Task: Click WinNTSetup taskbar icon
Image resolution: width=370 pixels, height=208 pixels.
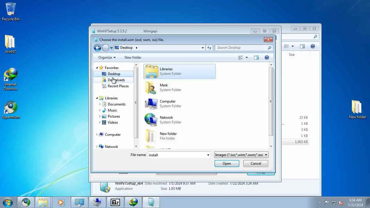Action: coord(151,202)
